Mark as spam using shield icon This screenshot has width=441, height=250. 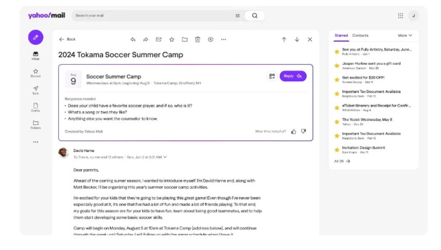tap(210, 40)
